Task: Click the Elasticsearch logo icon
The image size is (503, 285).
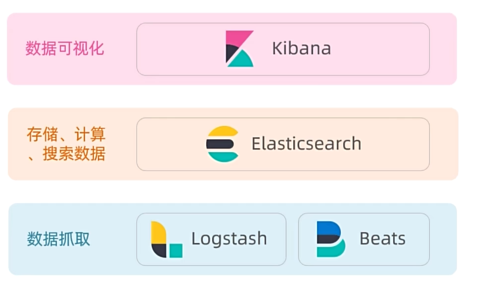Action: click(223, 144)
